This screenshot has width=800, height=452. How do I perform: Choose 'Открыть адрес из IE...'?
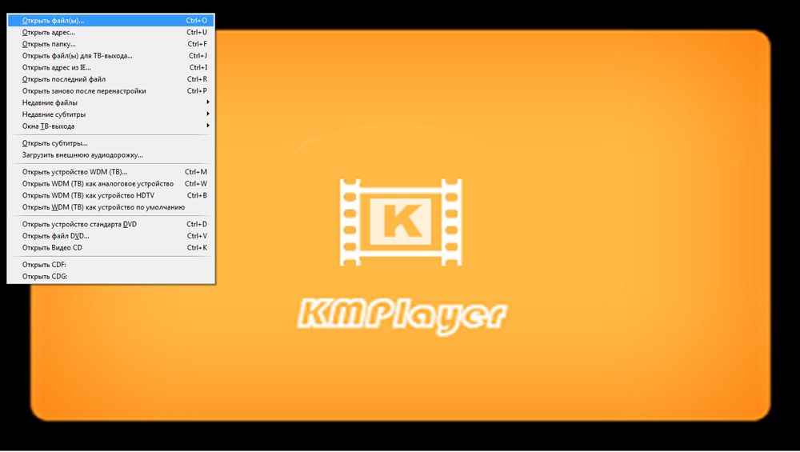tap(110, 67)
